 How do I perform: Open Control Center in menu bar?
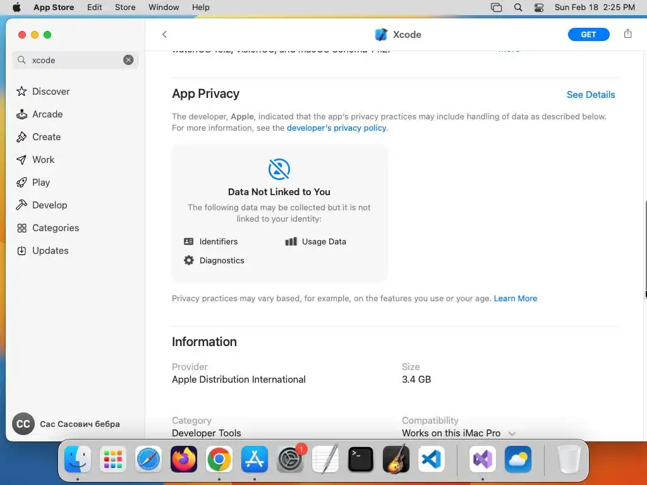click(x=539, y=8)
